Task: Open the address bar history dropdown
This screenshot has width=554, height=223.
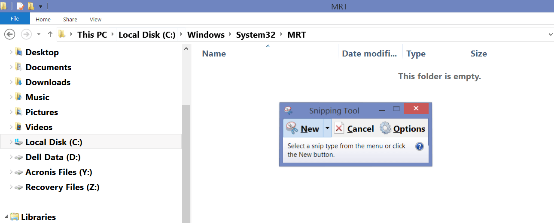Action: (551, 34)
